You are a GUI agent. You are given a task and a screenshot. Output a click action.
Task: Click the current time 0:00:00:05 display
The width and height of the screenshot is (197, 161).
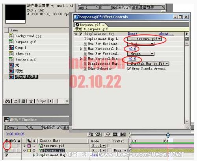(x=15, y=134)
